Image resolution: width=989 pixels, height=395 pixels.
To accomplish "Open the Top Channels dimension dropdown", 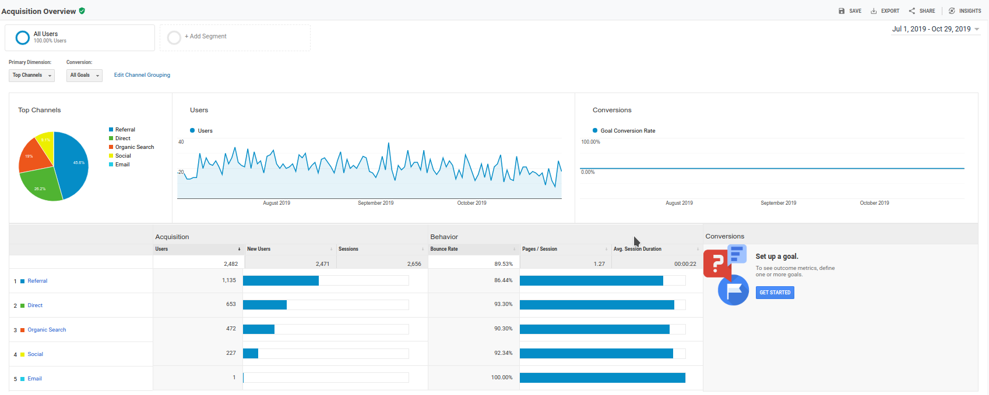I will pyautogui.click(x=31, y=76).
